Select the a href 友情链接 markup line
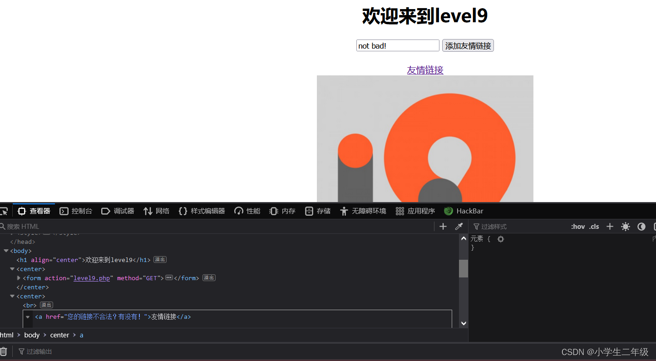Viewport: 656px width, 361px height. pos(113,317)
